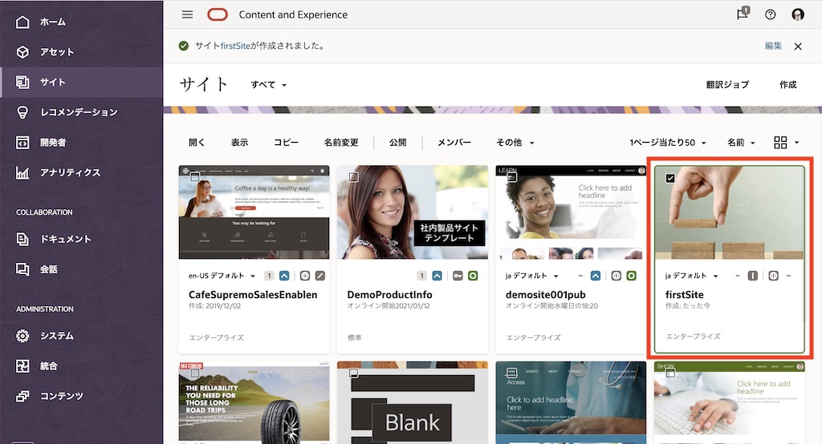Open the notifications flag icon
The image size is (822, 444).
click(743, 14)
